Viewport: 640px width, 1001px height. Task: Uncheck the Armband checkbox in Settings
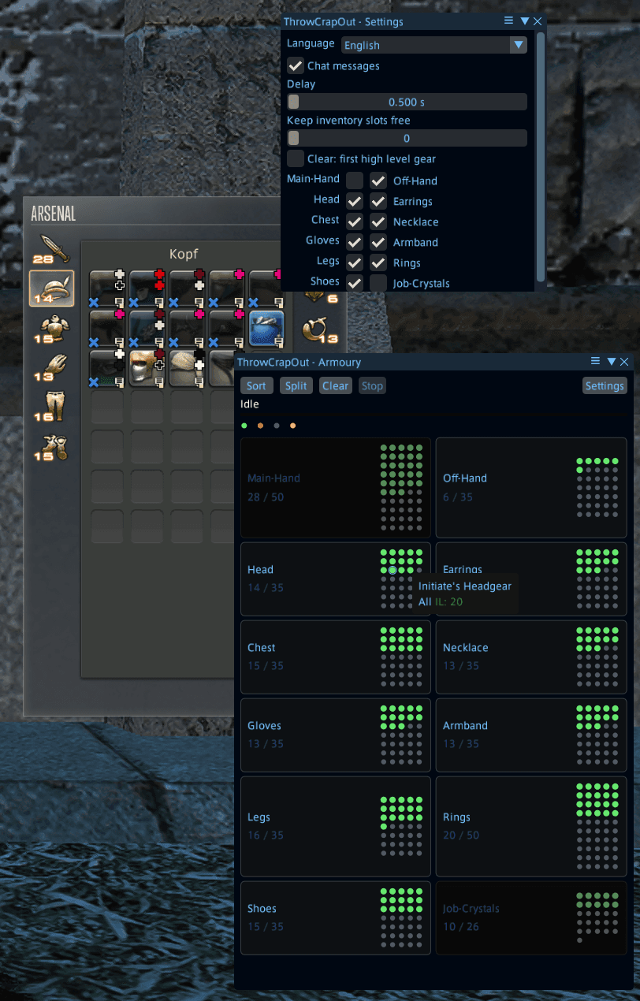[378, 242]
